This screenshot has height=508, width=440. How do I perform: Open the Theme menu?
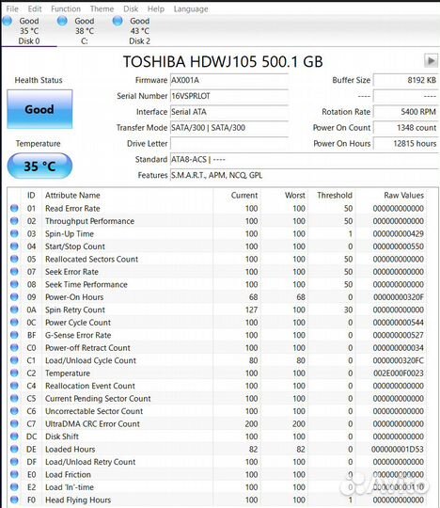coord(102,8)
